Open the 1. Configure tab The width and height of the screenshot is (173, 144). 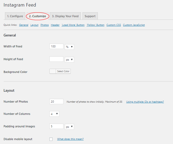(x=15, y=16)
